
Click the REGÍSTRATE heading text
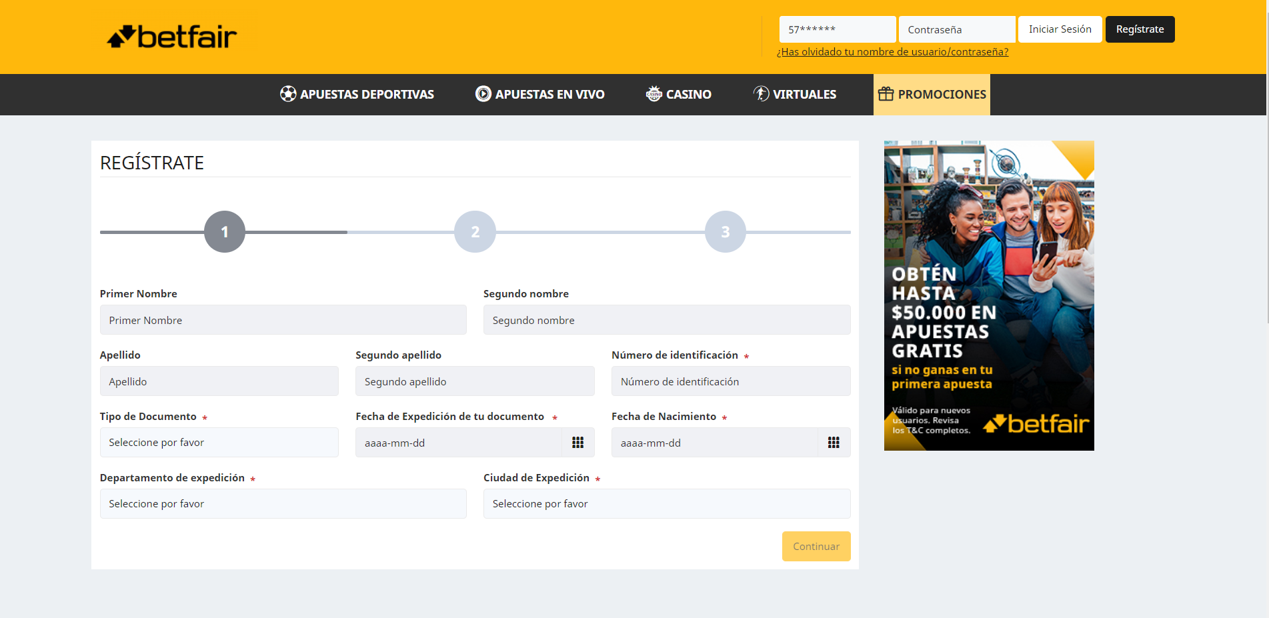pos(152,163)
